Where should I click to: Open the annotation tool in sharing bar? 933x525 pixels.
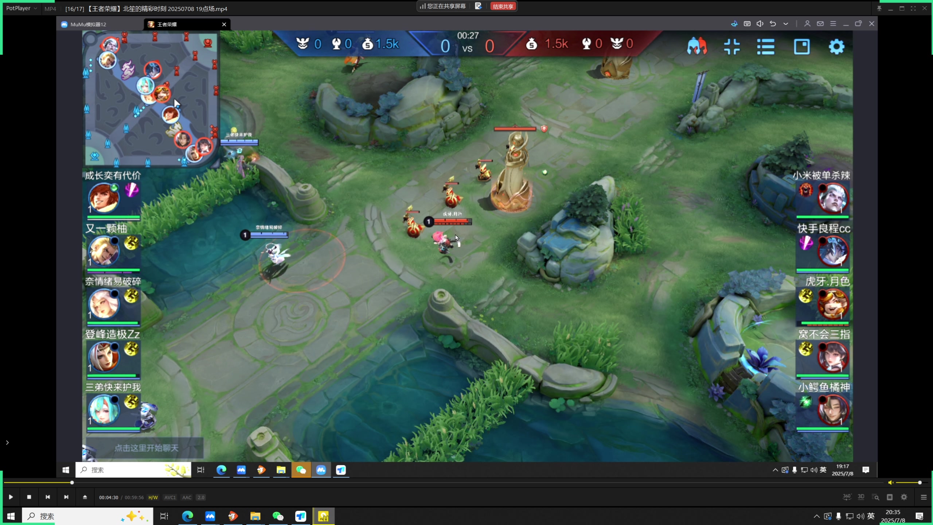pos(478,6)
